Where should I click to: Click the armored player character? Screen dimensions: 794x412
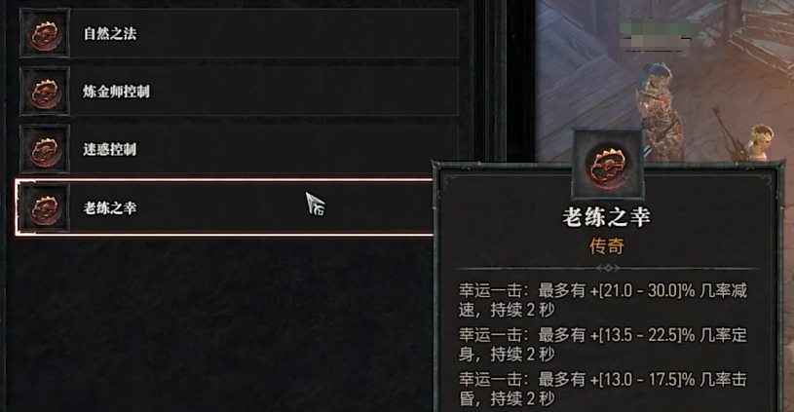point(659,114)
